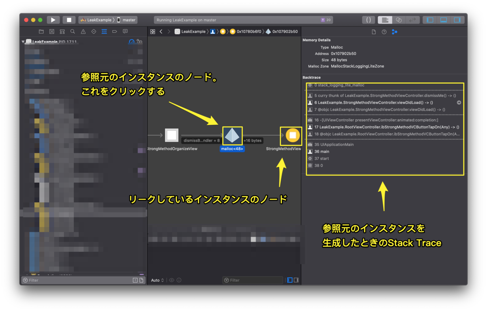Open the Source Control navigator tab
Screen dimensions: 487x311
pos(52,31)
